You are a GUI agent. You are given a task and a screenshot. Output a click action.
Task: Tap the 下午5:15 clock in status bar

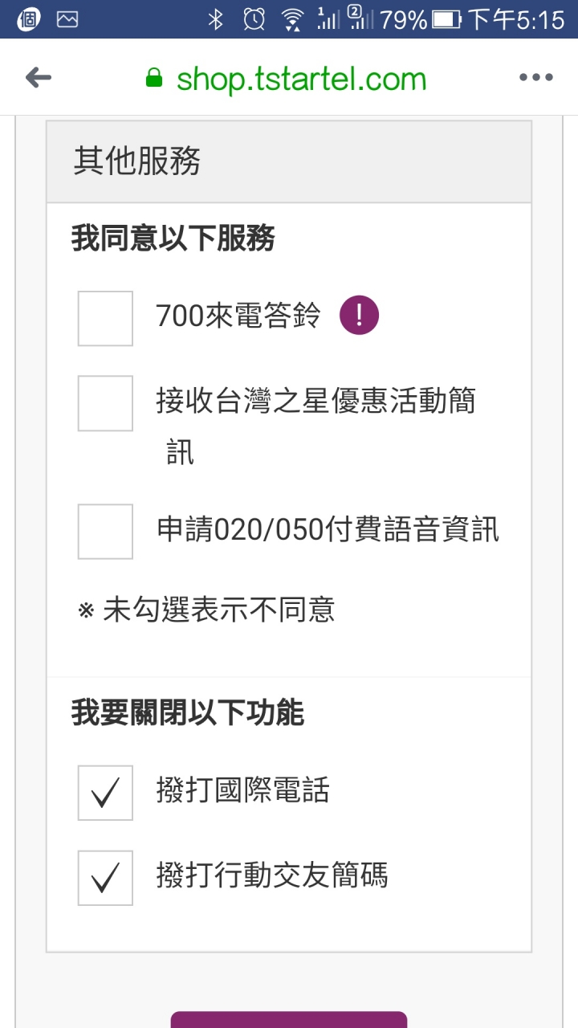tap(515, 19)
